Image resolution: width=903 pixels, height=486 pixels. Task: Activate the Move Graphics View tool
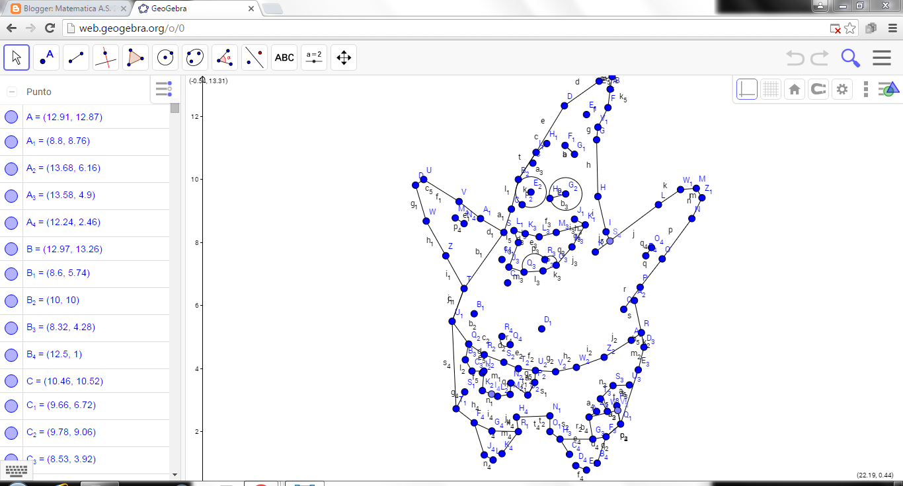point(343,57)
